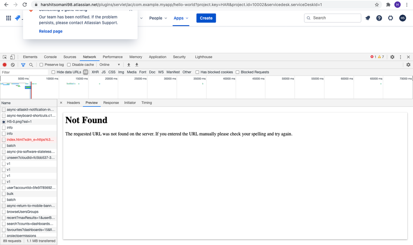Filter requests by JS type
The width and height of the screenshot is (413, 245).
click(x=103, y=72)
